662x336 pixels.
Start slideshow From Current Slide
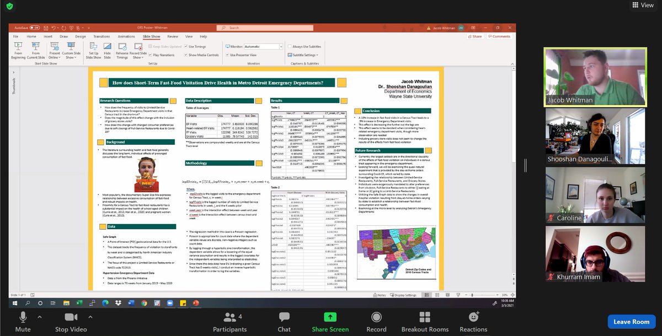36,50
